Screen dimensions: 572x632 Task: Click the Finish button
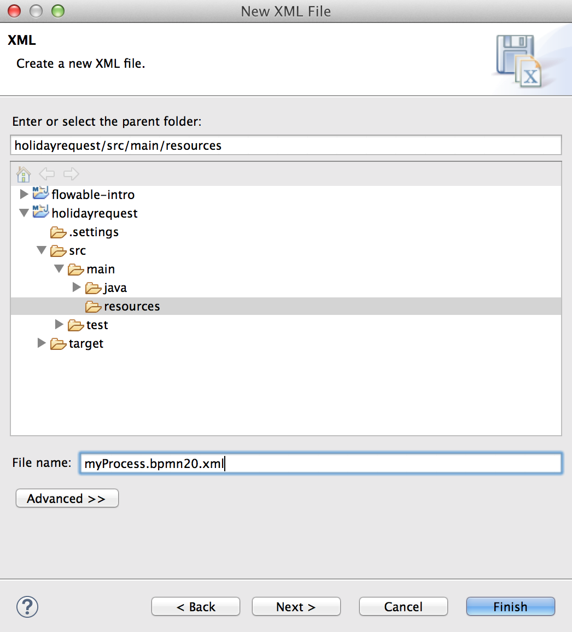coord(510,606)
